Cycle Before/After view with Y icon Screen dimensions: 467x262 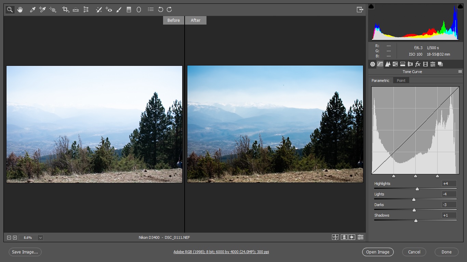[335, 237]
